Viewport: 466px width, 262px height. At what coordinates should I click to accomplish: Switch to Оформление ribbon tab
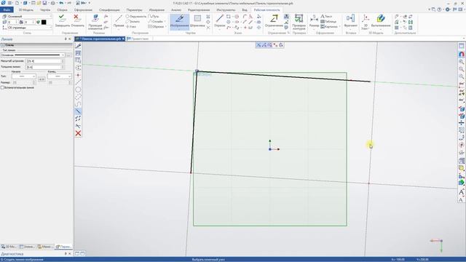(83, 9)
